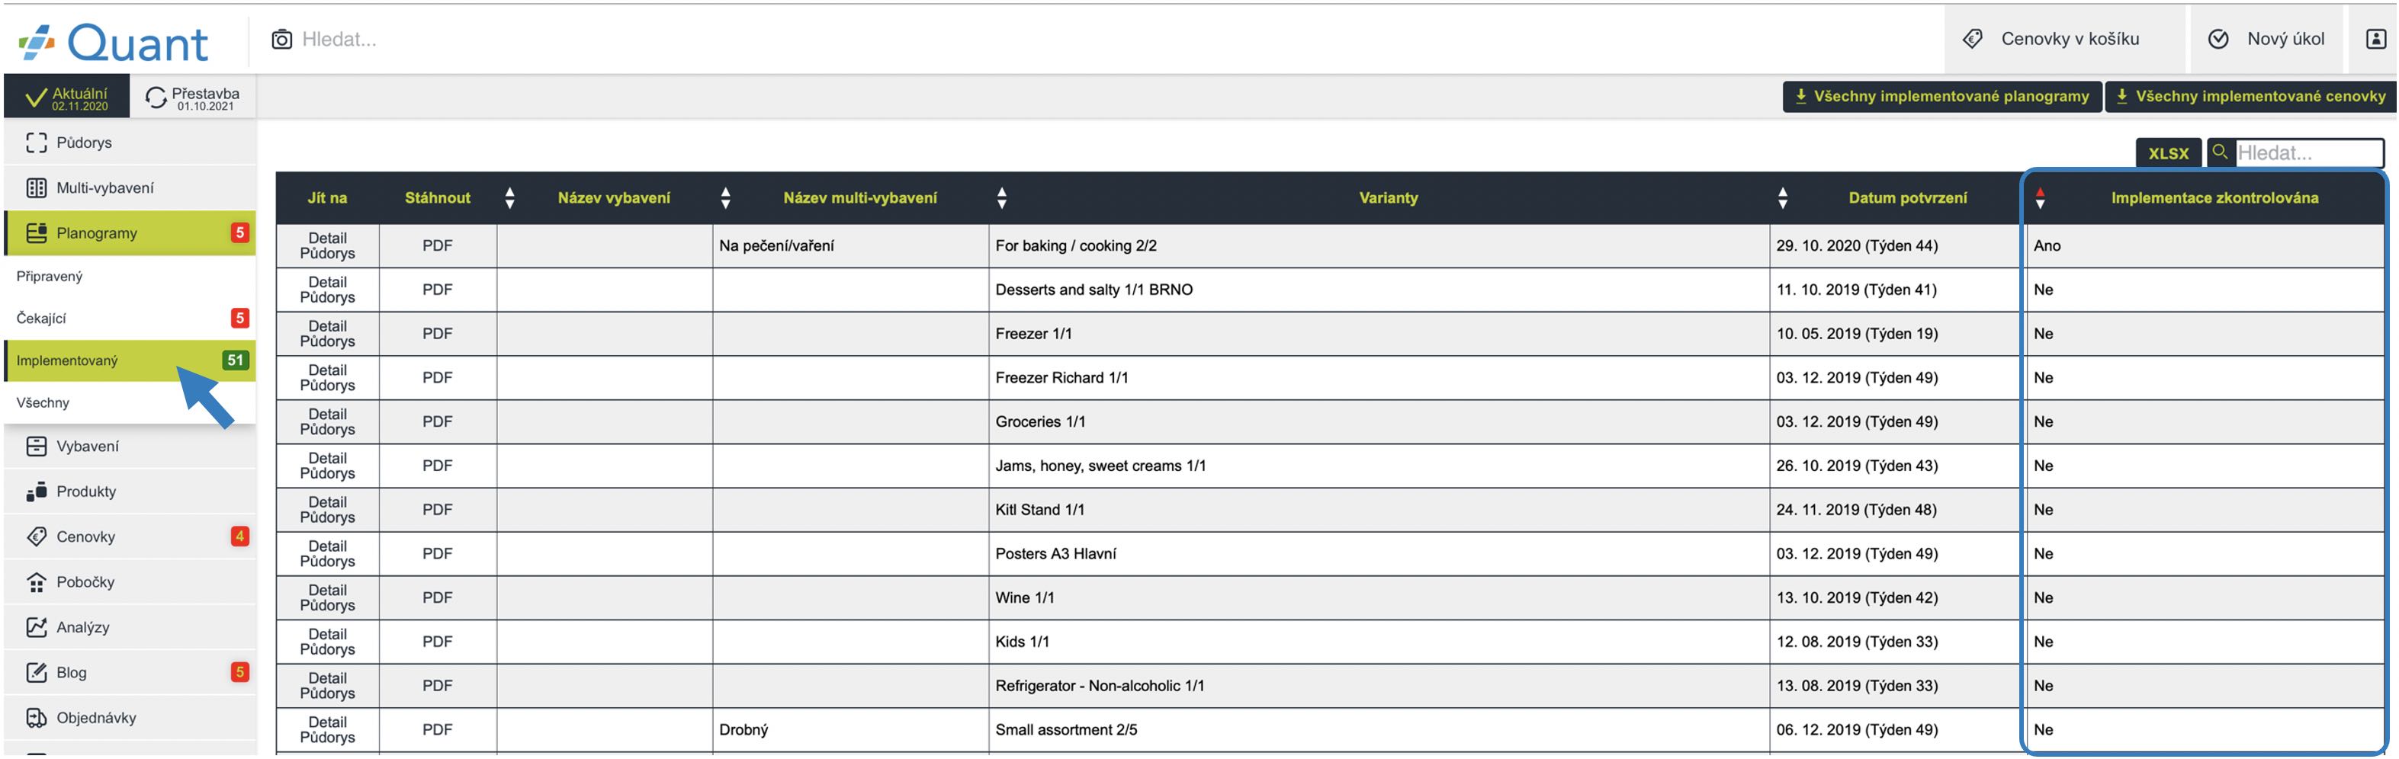
Task: Select the Všechny planogram filter
Action: click(x=43, y=403)
